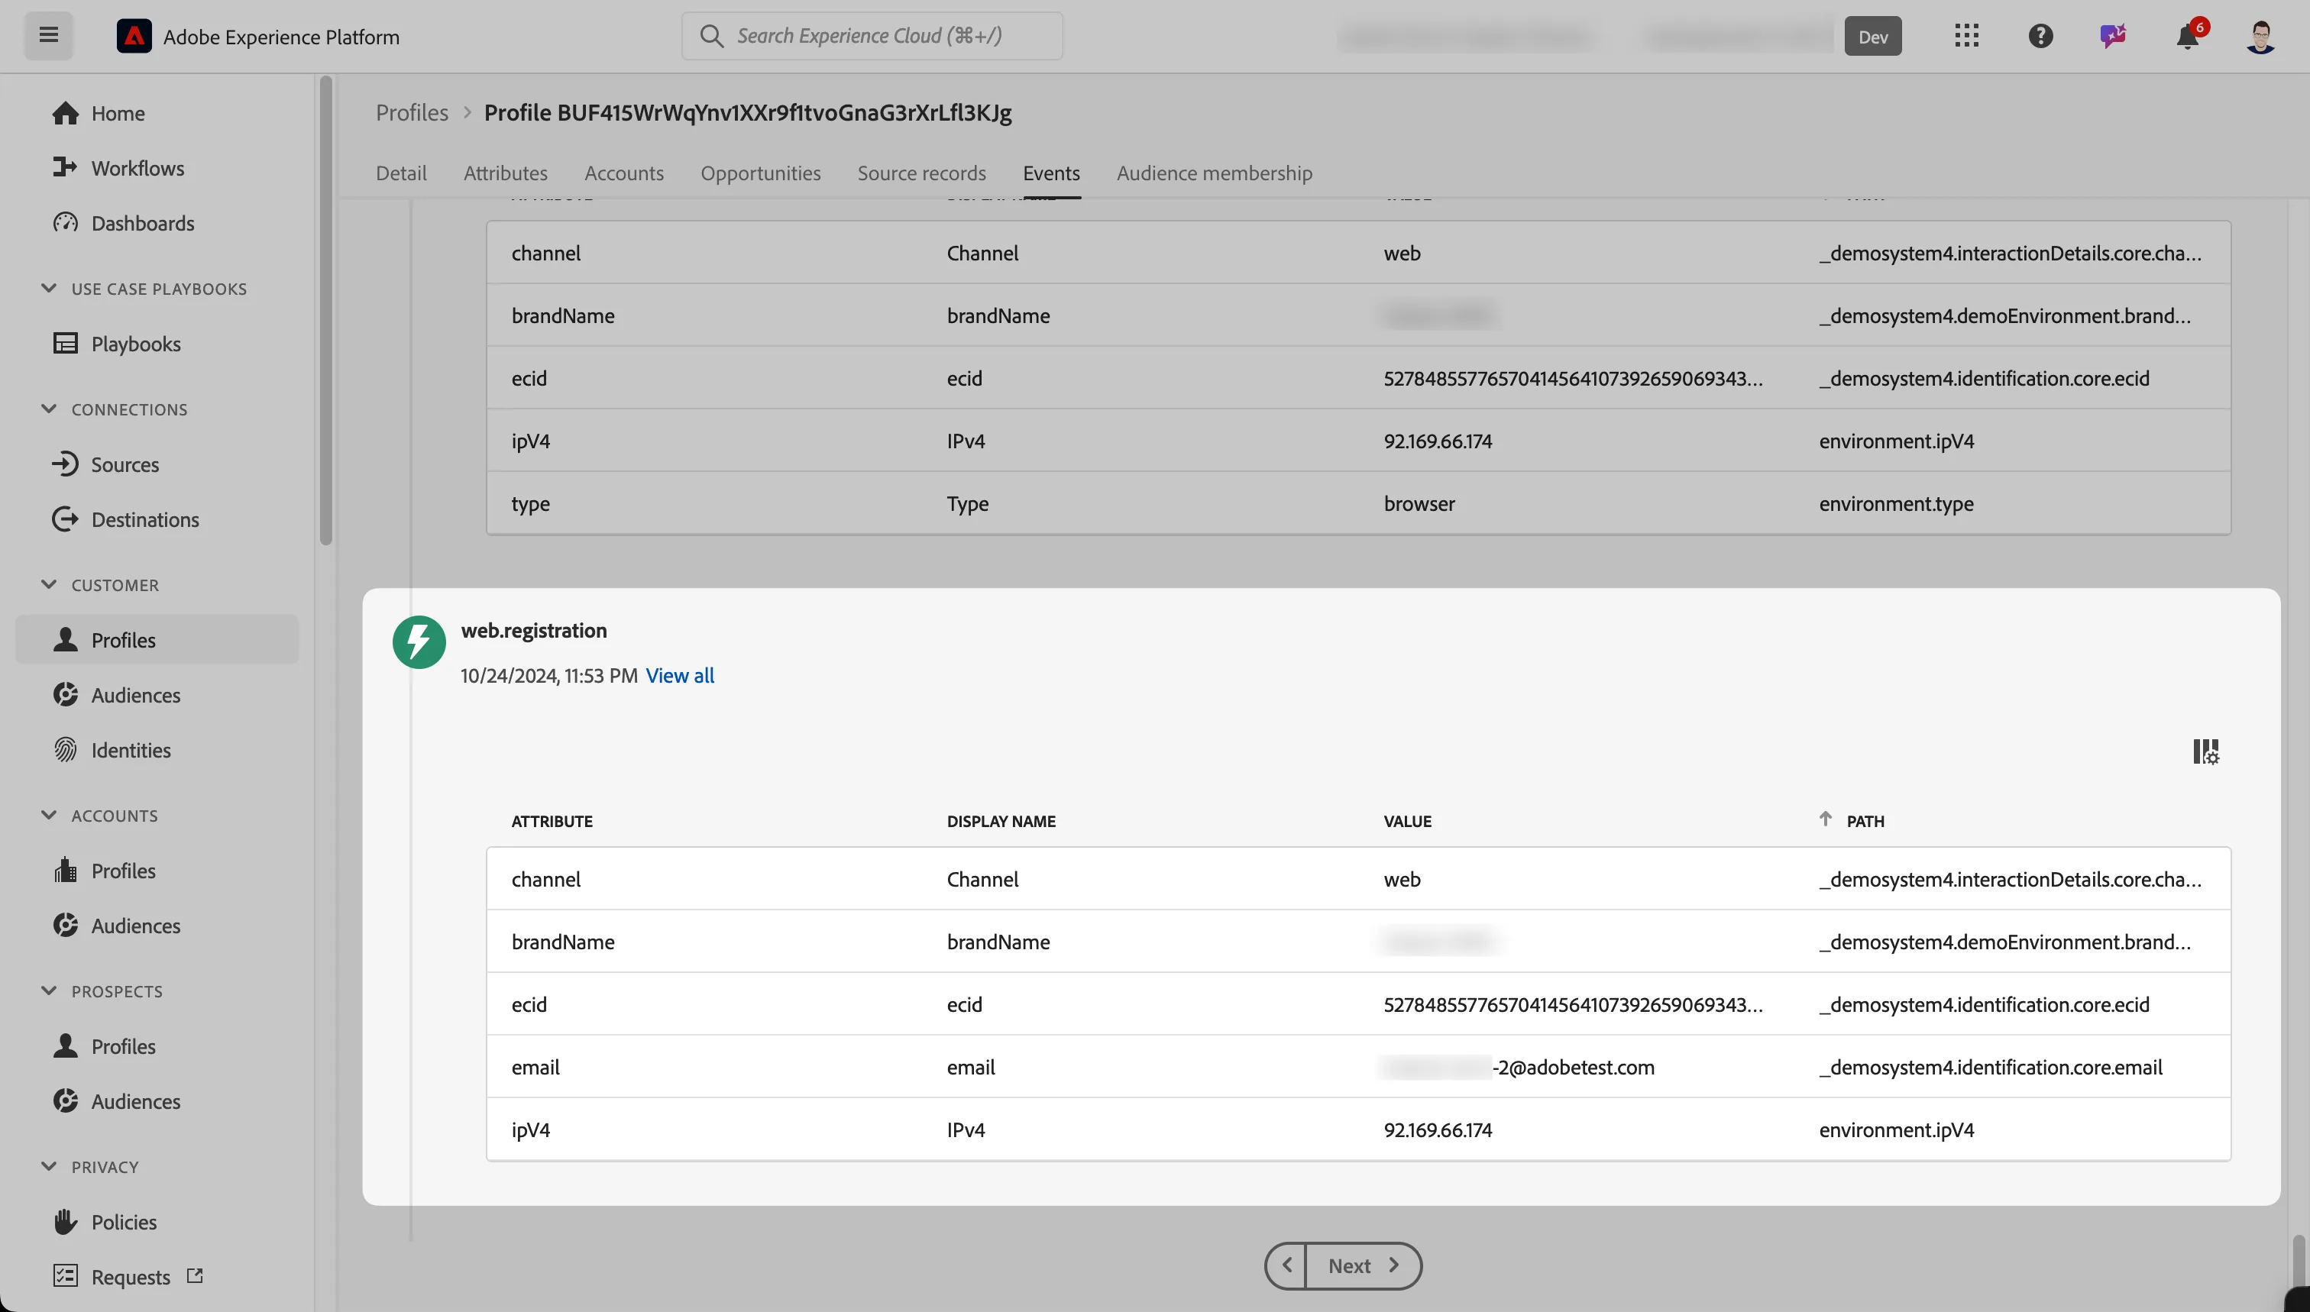Viewport: 2310px width, 1312px height.
Task: Open column settings for web.registration table
Action: pyautogui.click(x=2205, y=751)
